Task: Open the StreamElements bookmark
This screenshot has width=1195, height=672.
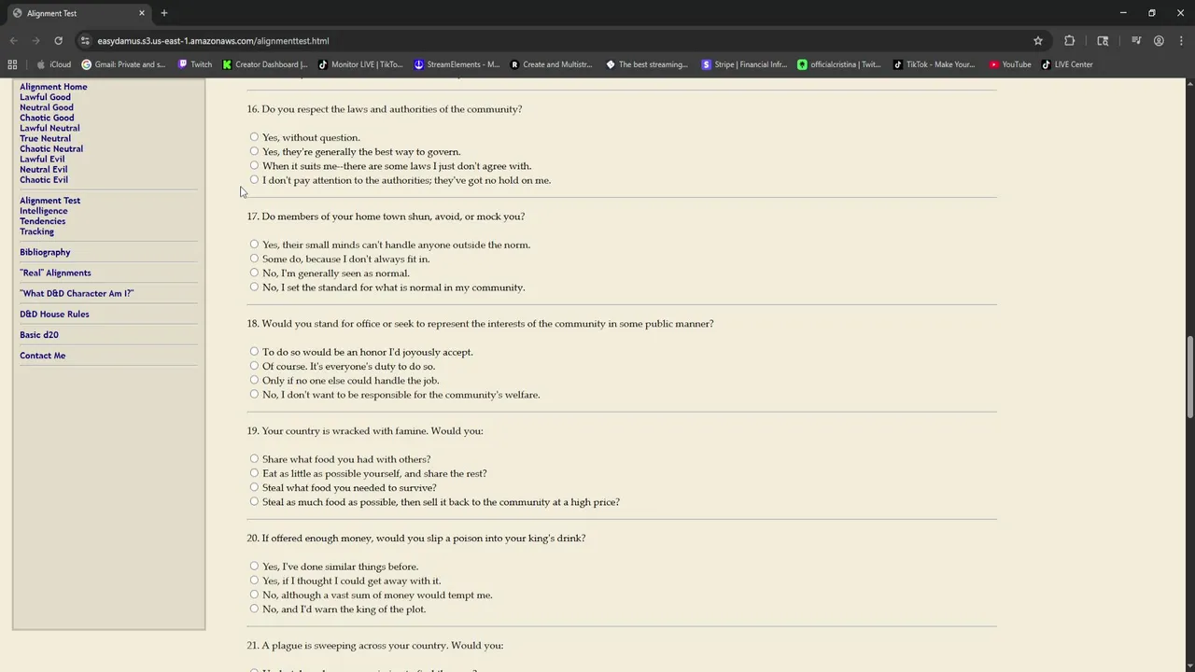Action: 457,64
